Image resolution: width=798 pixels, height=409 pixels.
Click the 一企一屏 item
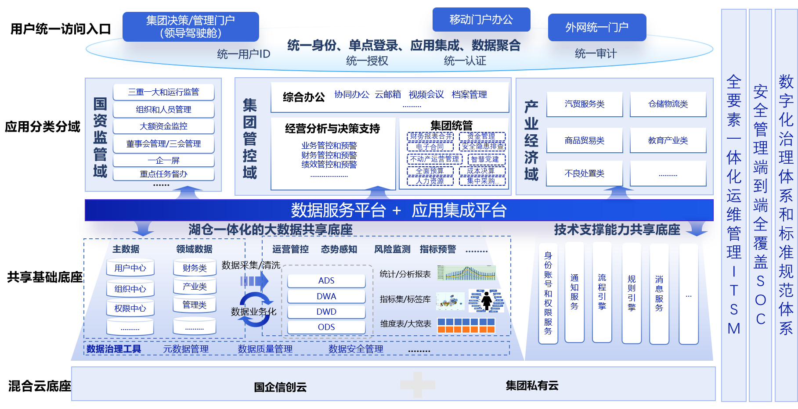point(163,161)
